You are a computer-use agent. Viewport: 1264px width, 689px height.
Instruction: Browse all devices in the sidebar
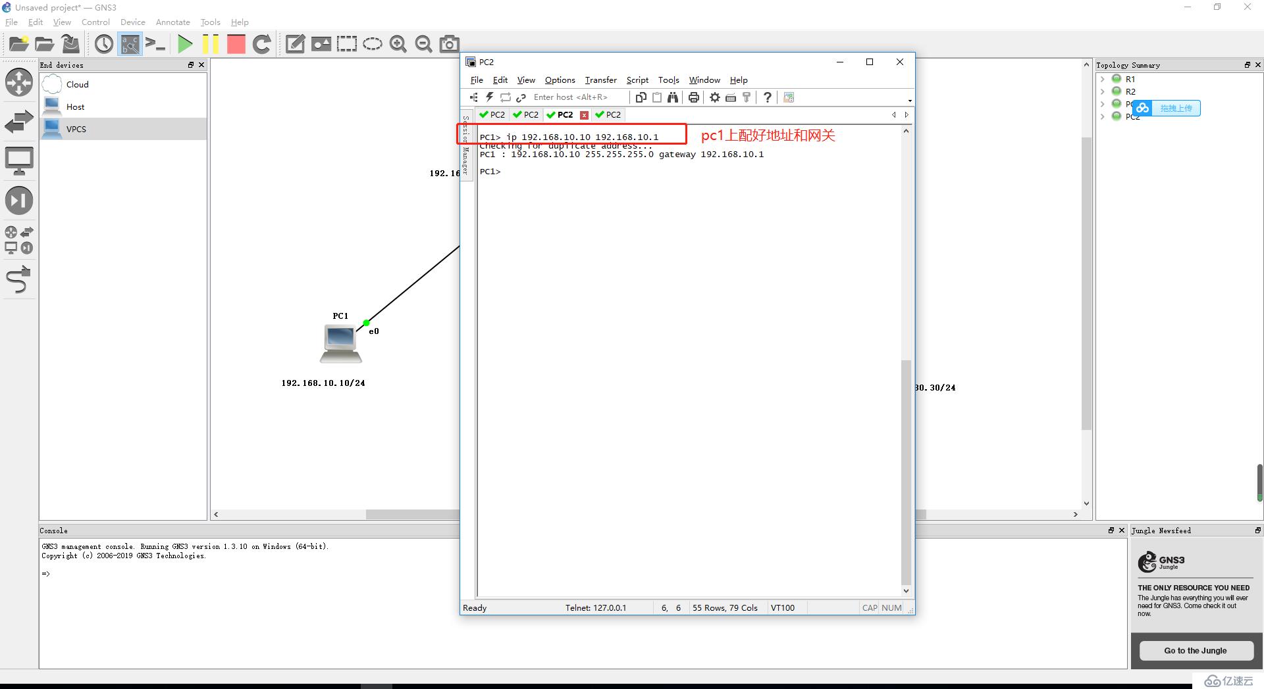tap(19, 240)
